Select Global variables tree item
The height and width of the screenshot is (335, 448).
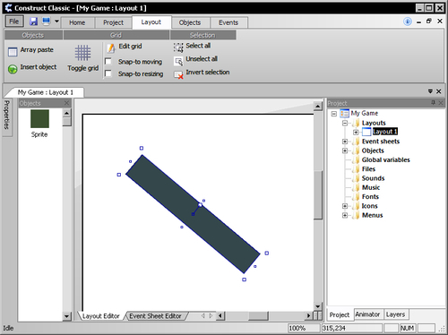(385, 159)
